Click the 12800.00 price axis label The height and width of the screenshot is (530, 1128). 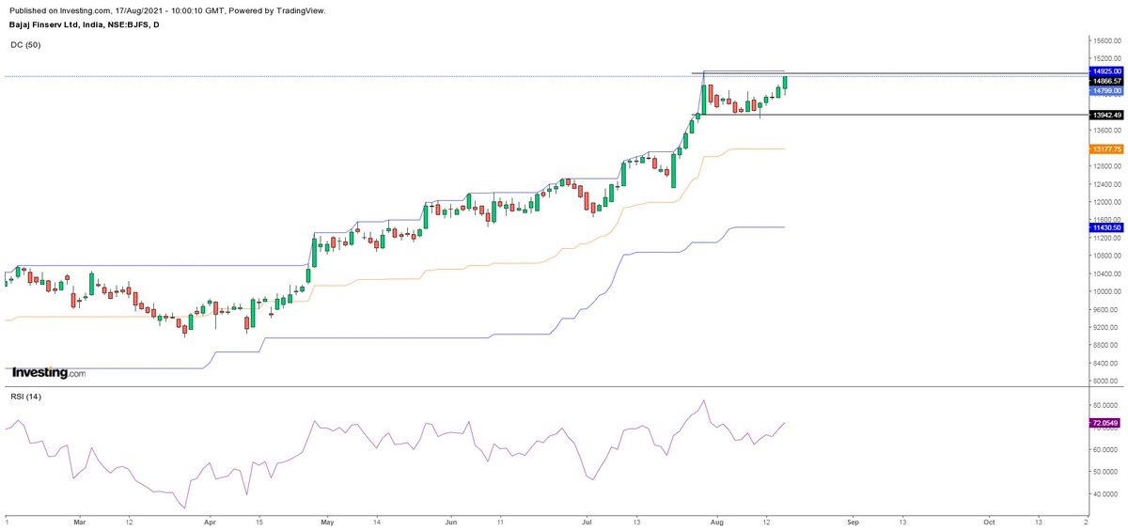point(1106,166)
